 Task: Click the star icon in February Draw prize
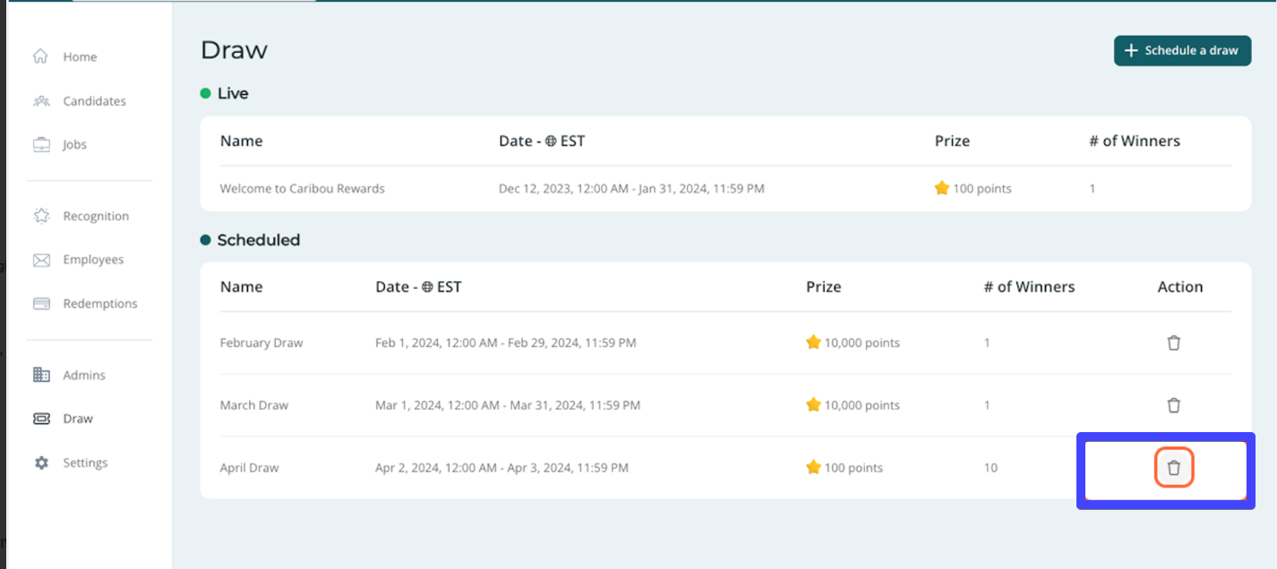point(813,343)
